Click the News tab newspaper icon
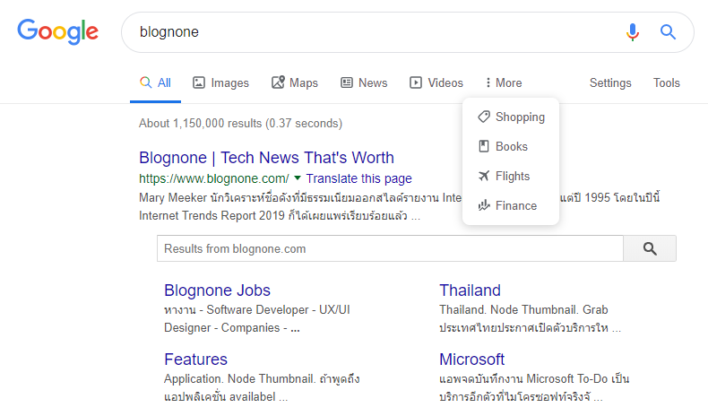 coord(346,82)
